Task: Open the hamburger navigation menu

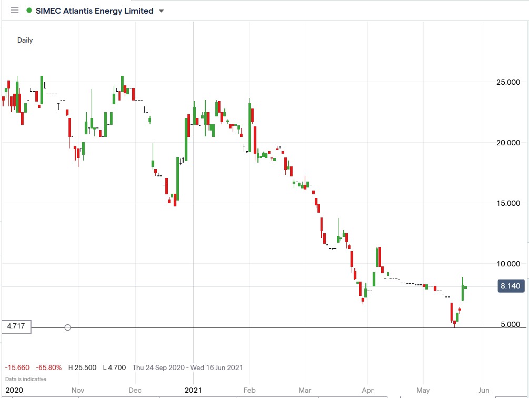Action: point(15,10)
